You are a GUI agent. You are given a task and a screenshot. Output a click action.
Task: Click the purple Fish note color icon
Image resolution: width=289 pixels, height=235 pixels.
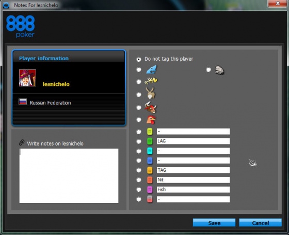(150, 189)
